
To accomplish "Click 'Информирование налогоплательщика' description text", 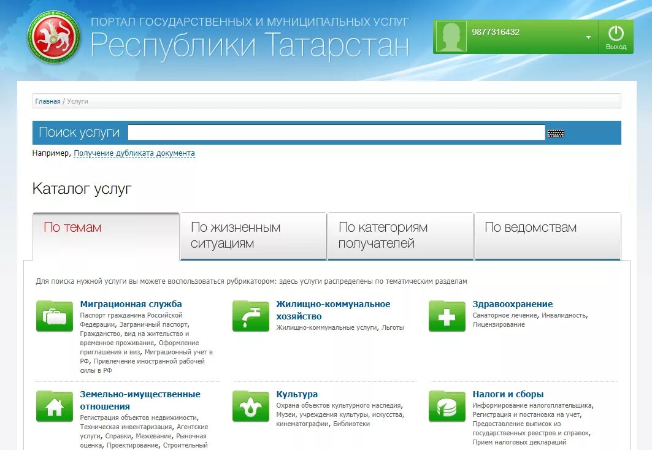I will [x=532, y=405].
